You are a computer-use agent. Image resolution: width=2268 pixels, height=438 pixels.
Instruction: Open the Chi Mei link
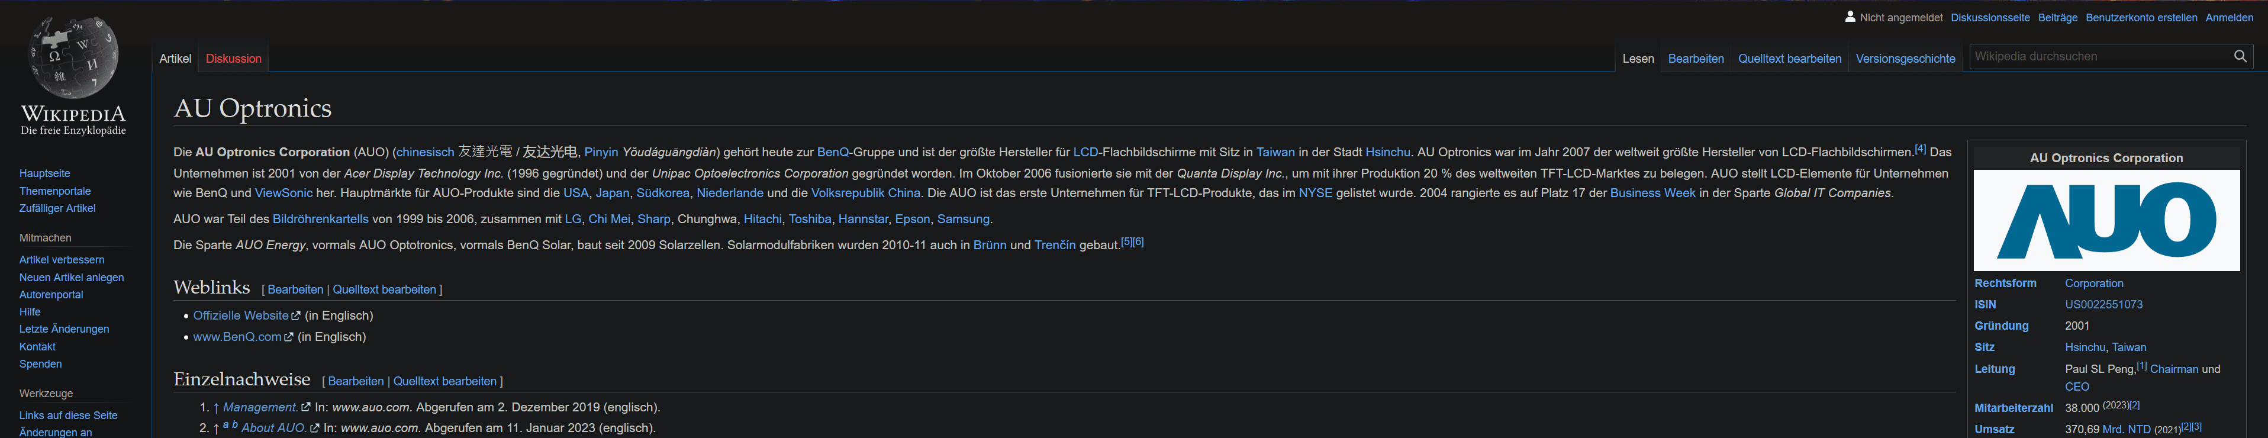[x=609, y=220]
